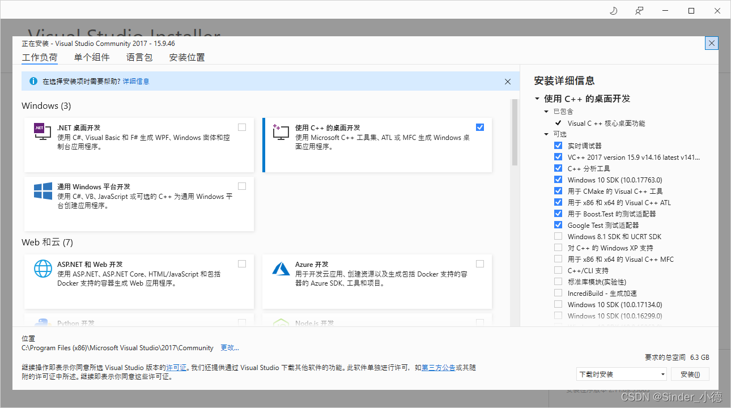The image size is (731, 408).
Task: Click the install path C:\Program Files (x86) text
Action: 117,348
